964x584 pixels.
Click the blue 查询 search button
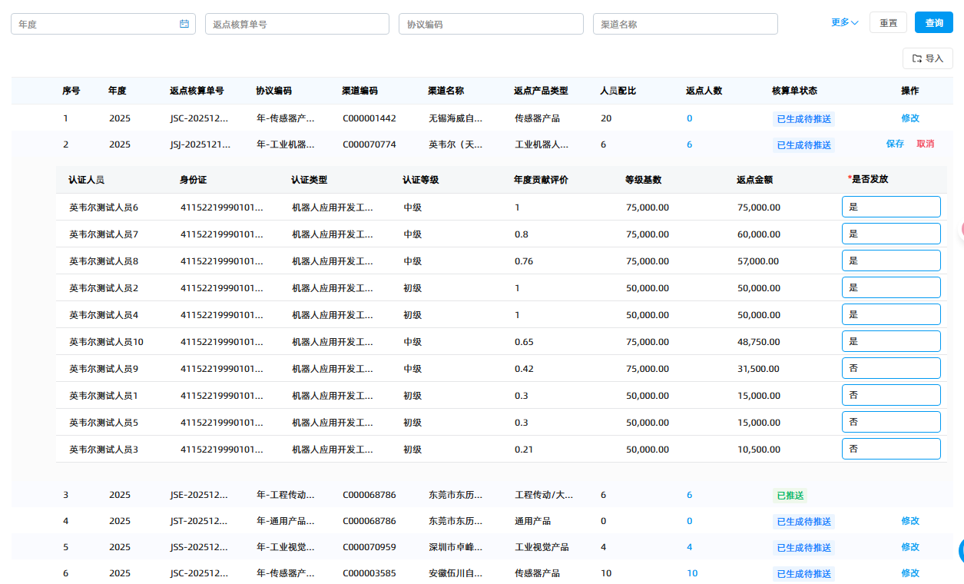[x=933, y=22]
